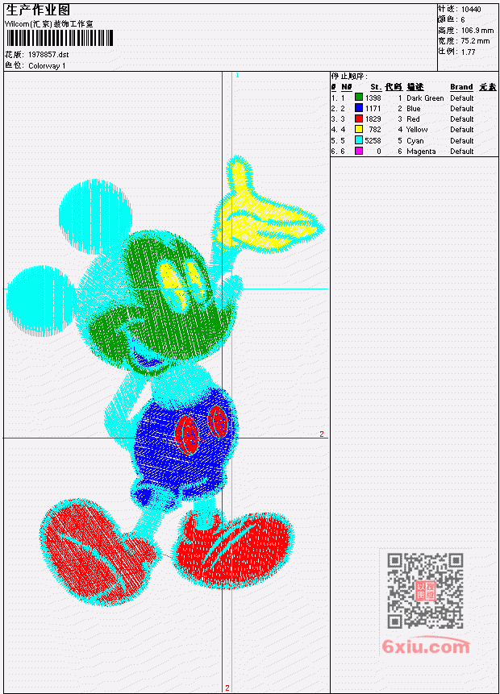Click the 'Cyan' color description
This screenshot has width=500, height=694.
415,141
